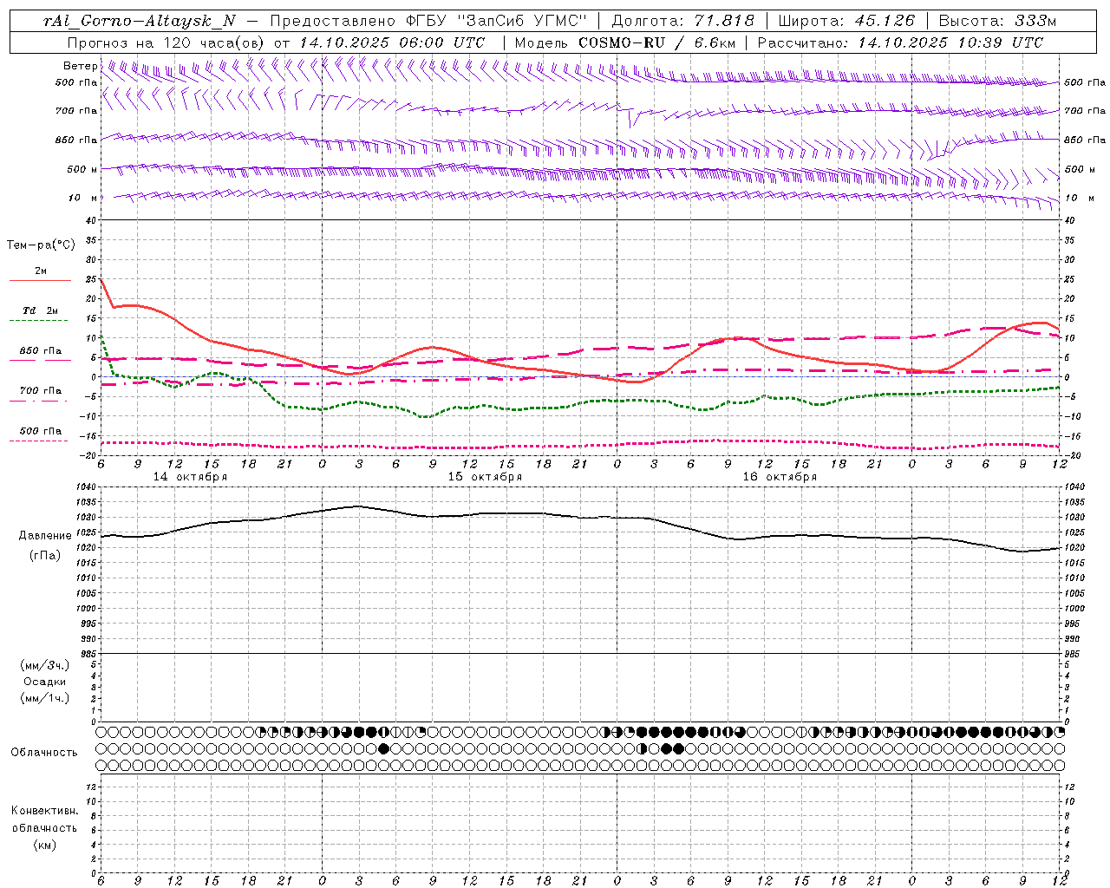Select the Тем-ра(°C) axis title
Image resolution: width=1110 pixels, height=888 pixels.
(41, 245)
